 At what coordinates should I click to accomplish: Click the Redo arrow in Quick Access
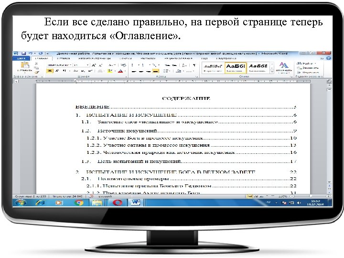point(41,54)
